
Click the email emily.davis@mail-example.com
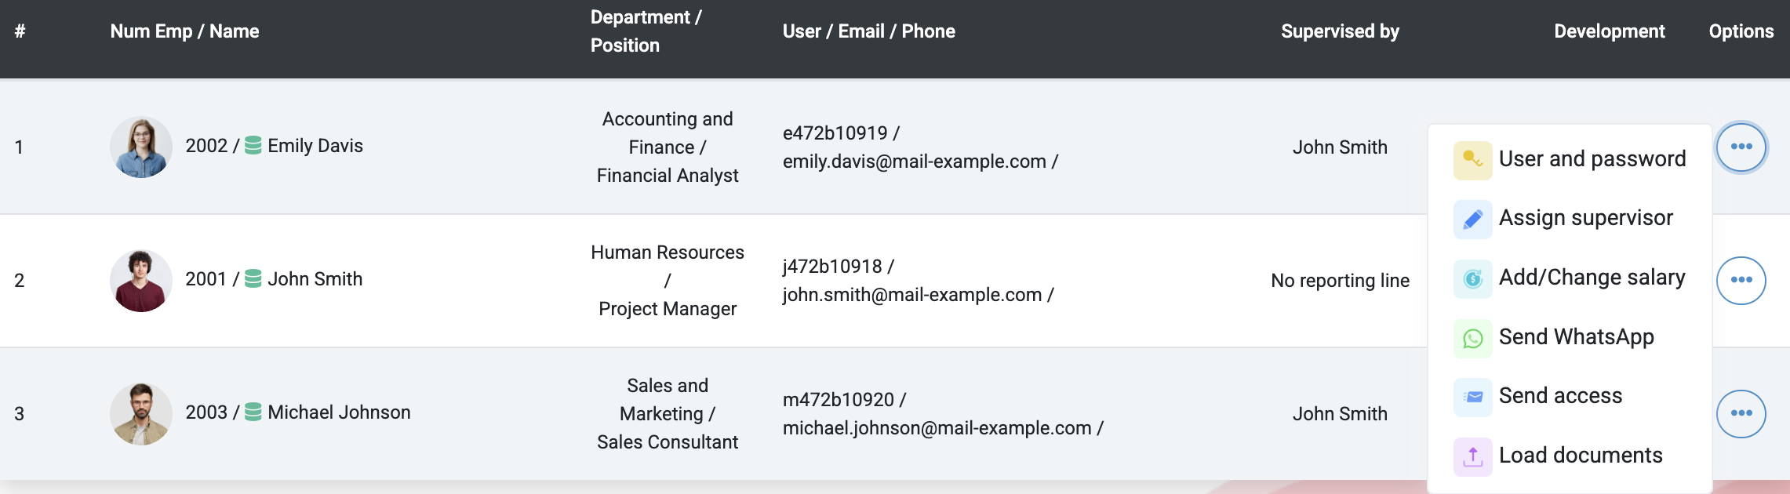[x=915, y=162]
